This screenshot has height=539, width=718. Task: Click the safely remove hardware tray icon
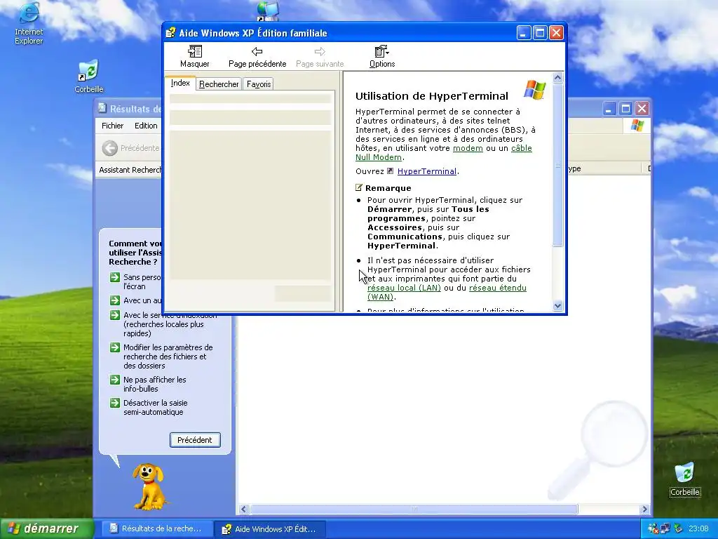(678, 529)
